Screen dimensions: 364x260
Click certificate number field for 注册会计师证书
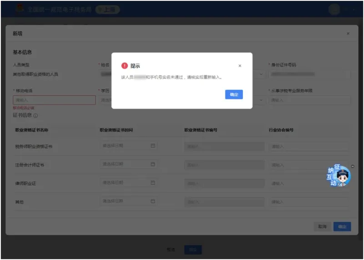(224, 165)
